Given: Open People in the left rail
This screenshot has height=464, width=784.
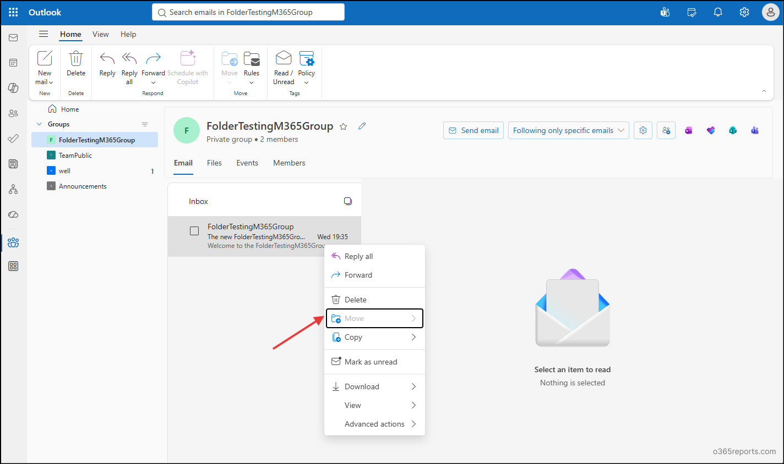Looking at the screenshot, I should (13, 113).
